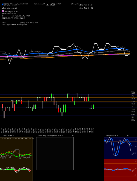137x181 pixels.
Task: Click the blue stochastic chart panel
Action: point(120,148)
